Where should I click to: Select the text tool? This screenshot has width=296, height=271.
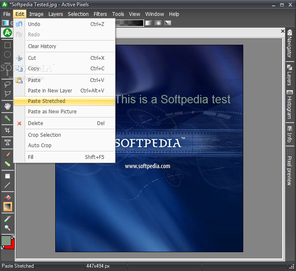coord(8,142)
